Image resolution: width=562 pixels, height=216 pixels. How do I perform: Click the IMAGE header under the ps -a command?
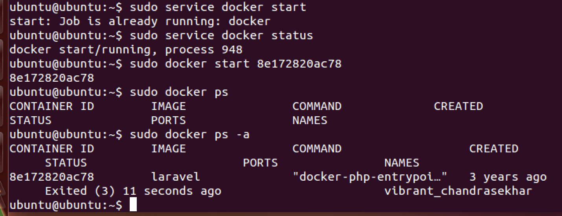coord(169,148)
